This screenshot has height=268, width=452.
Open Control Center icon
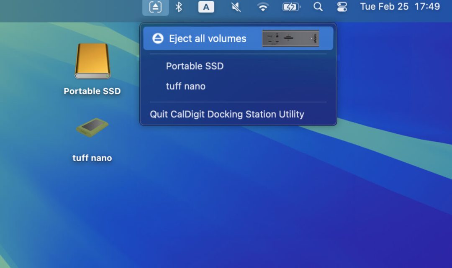[342, 7]
